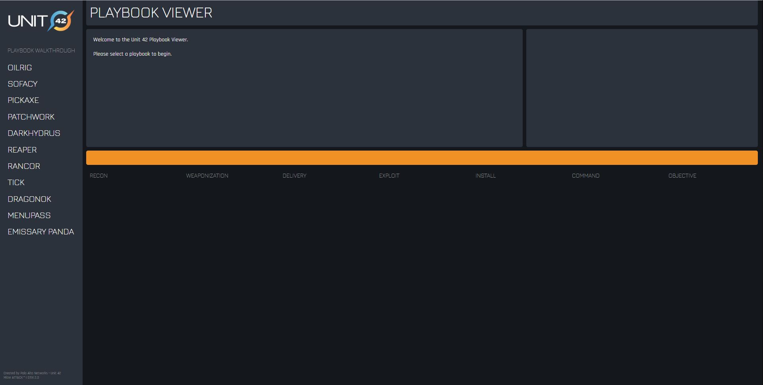The height and width of the screenshot is (385, 763).
Task: Open the TICK playbook
Action: point(16,182)
